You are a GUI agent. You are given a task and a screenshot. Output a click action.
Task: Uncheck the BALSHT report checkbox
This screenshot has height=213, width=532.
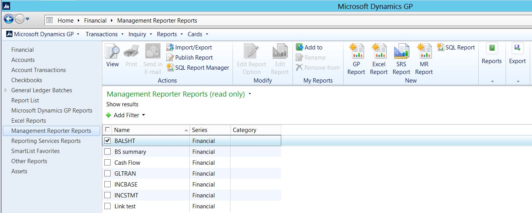pyautogui.click(x=108, y=141)
